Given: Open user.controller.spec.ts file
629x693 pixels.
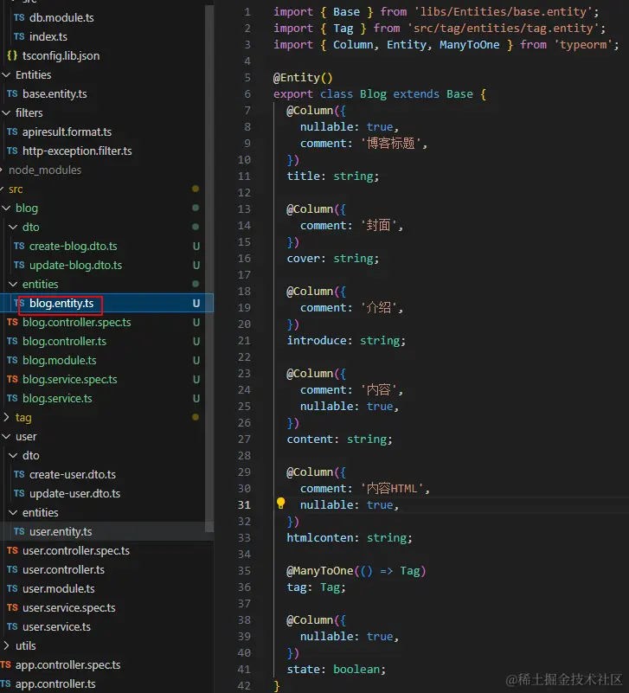Looking at the screenshot, I should (76, 550).
